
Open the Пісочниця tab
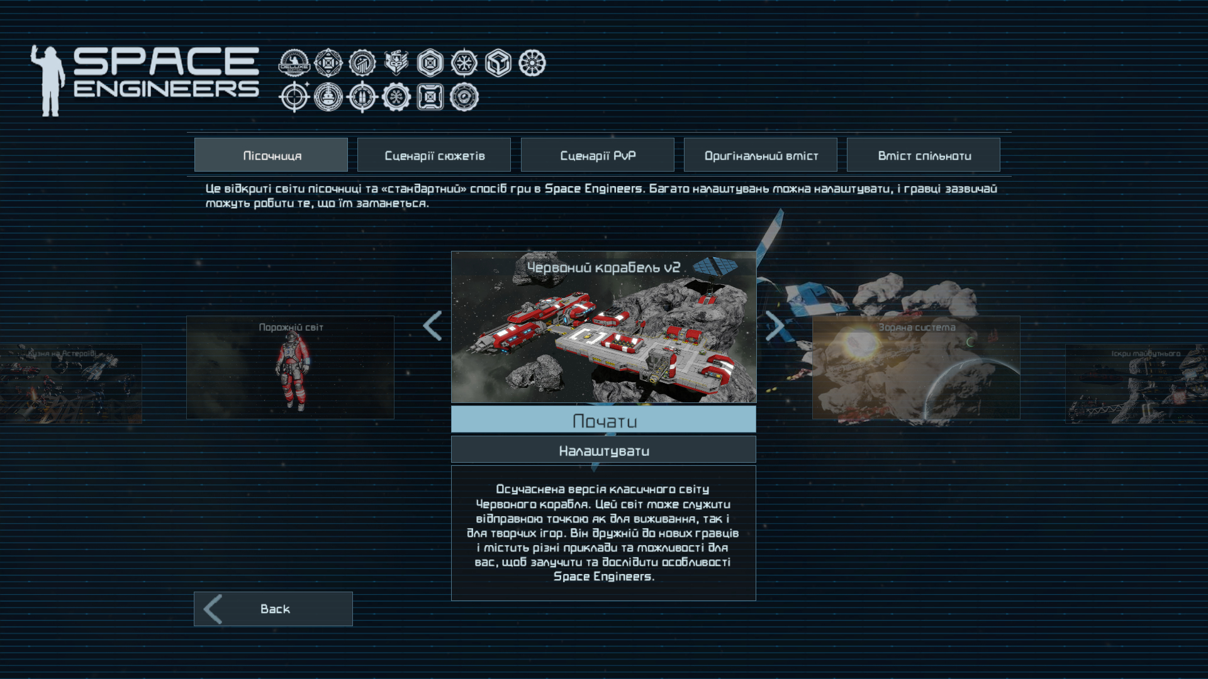pyautogui.click(x=271, y=155)
